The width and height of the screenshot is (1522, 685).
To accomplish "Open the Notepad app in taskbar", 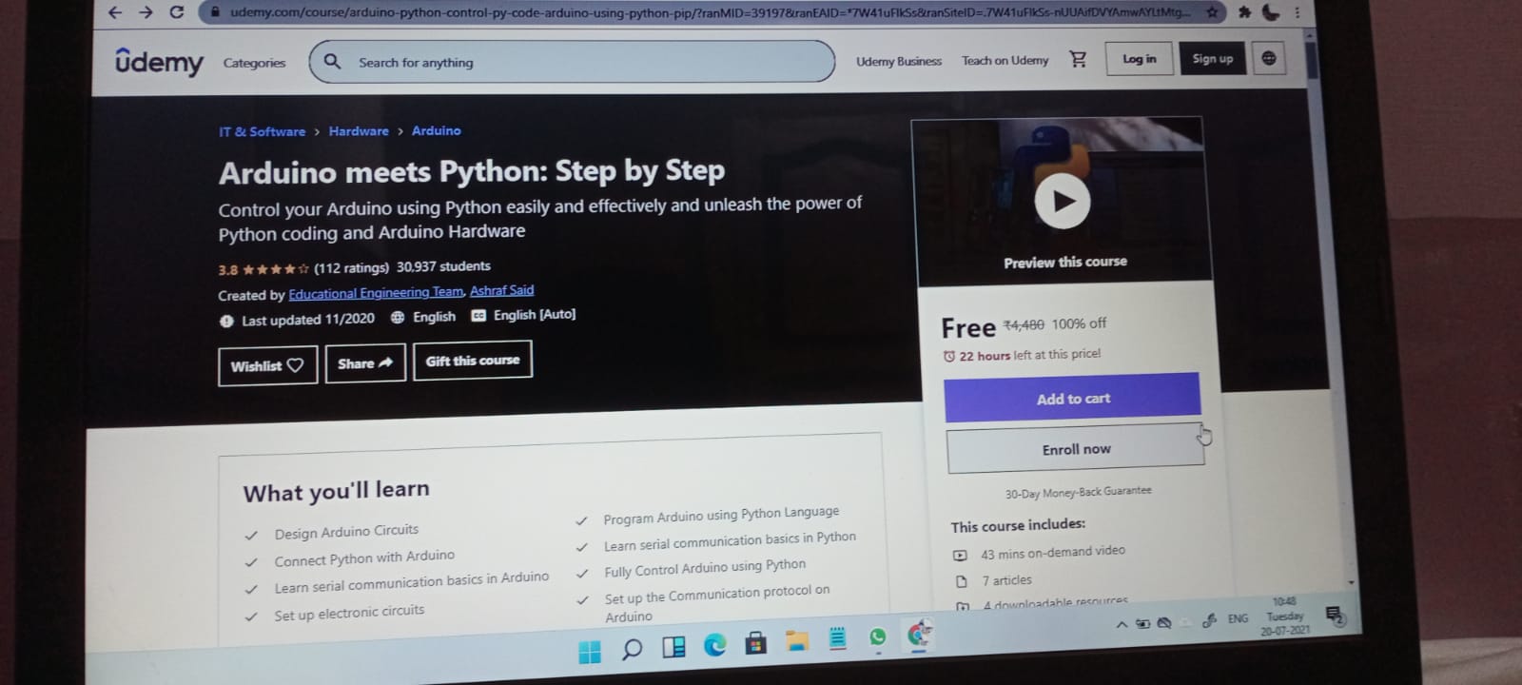I will tap(837, 638).
